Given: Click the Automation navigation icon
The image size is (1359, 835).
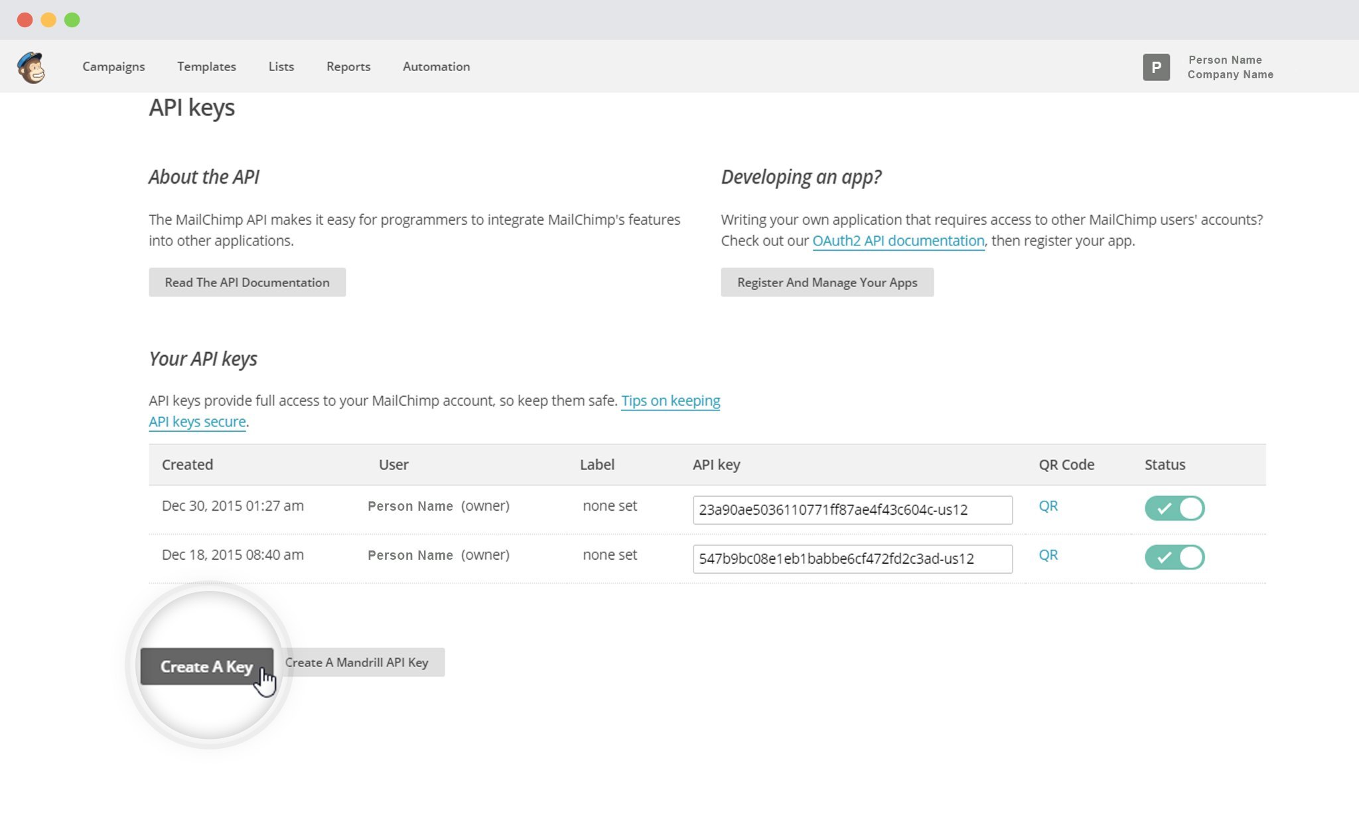Looking at the screenshot, I should click(x=437, y=66).
